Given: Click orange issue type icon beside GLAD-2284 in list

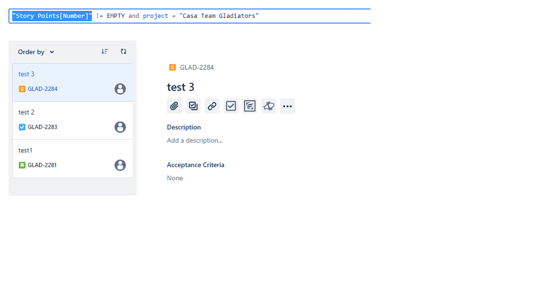Looking at the screenshot, I should (x=22, y=89).
